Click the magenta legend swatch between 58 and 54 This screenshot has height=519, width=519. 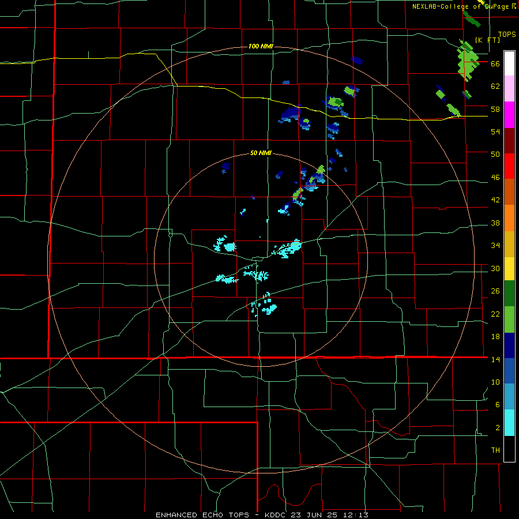click(509, 115)
